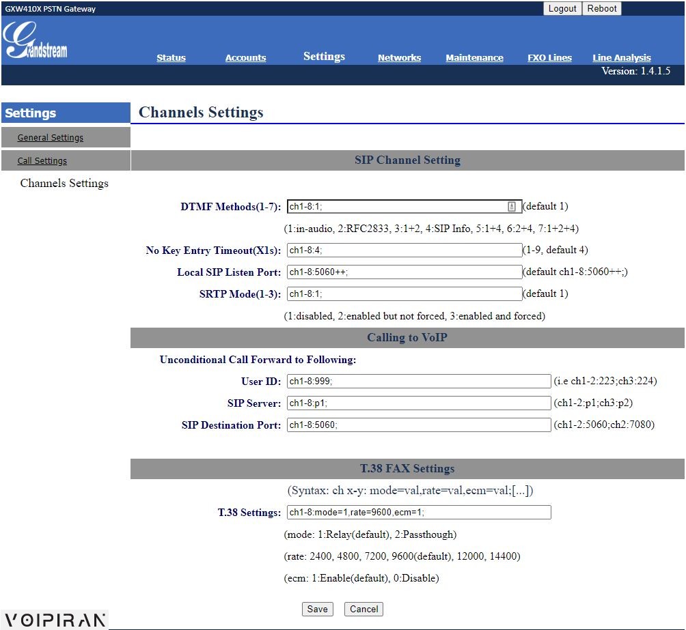Image resolution: width=686 pixels, height=630 pixels.
Task: Click the SIP Server label
Action: [x=254, y=403]
